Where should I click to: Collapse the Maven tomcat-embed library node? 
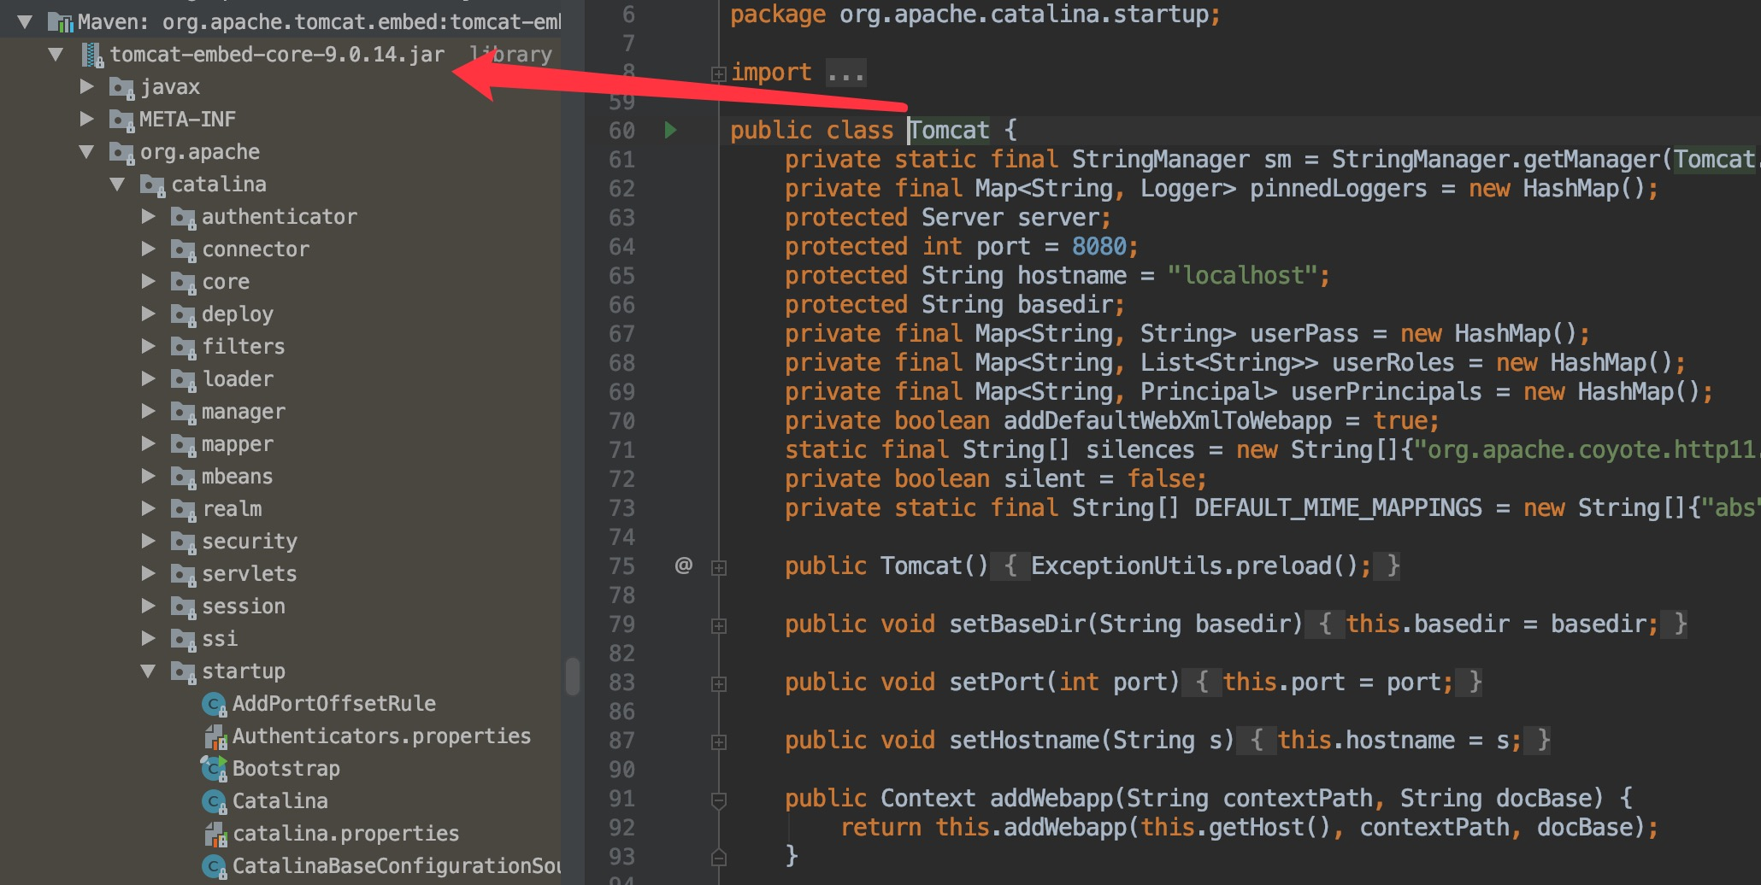[x=25, y=21]
